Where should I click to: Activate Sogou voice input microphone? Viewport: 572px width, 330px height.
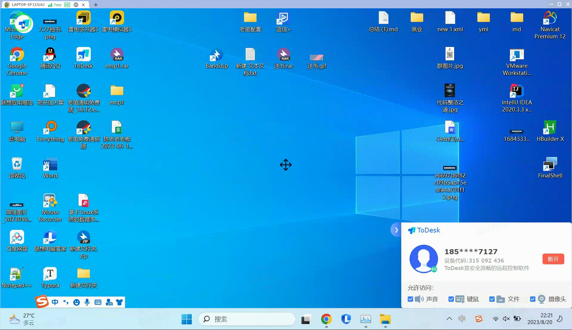87,302
